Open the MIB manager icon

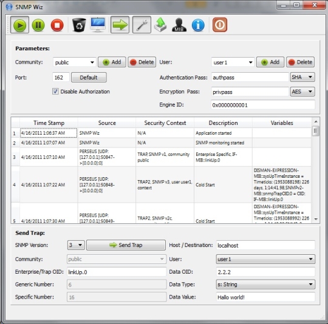(179, 25)
